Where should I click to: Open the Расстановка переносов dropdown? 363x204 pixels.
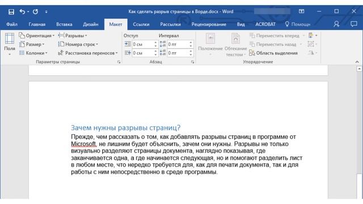point(88,53)
